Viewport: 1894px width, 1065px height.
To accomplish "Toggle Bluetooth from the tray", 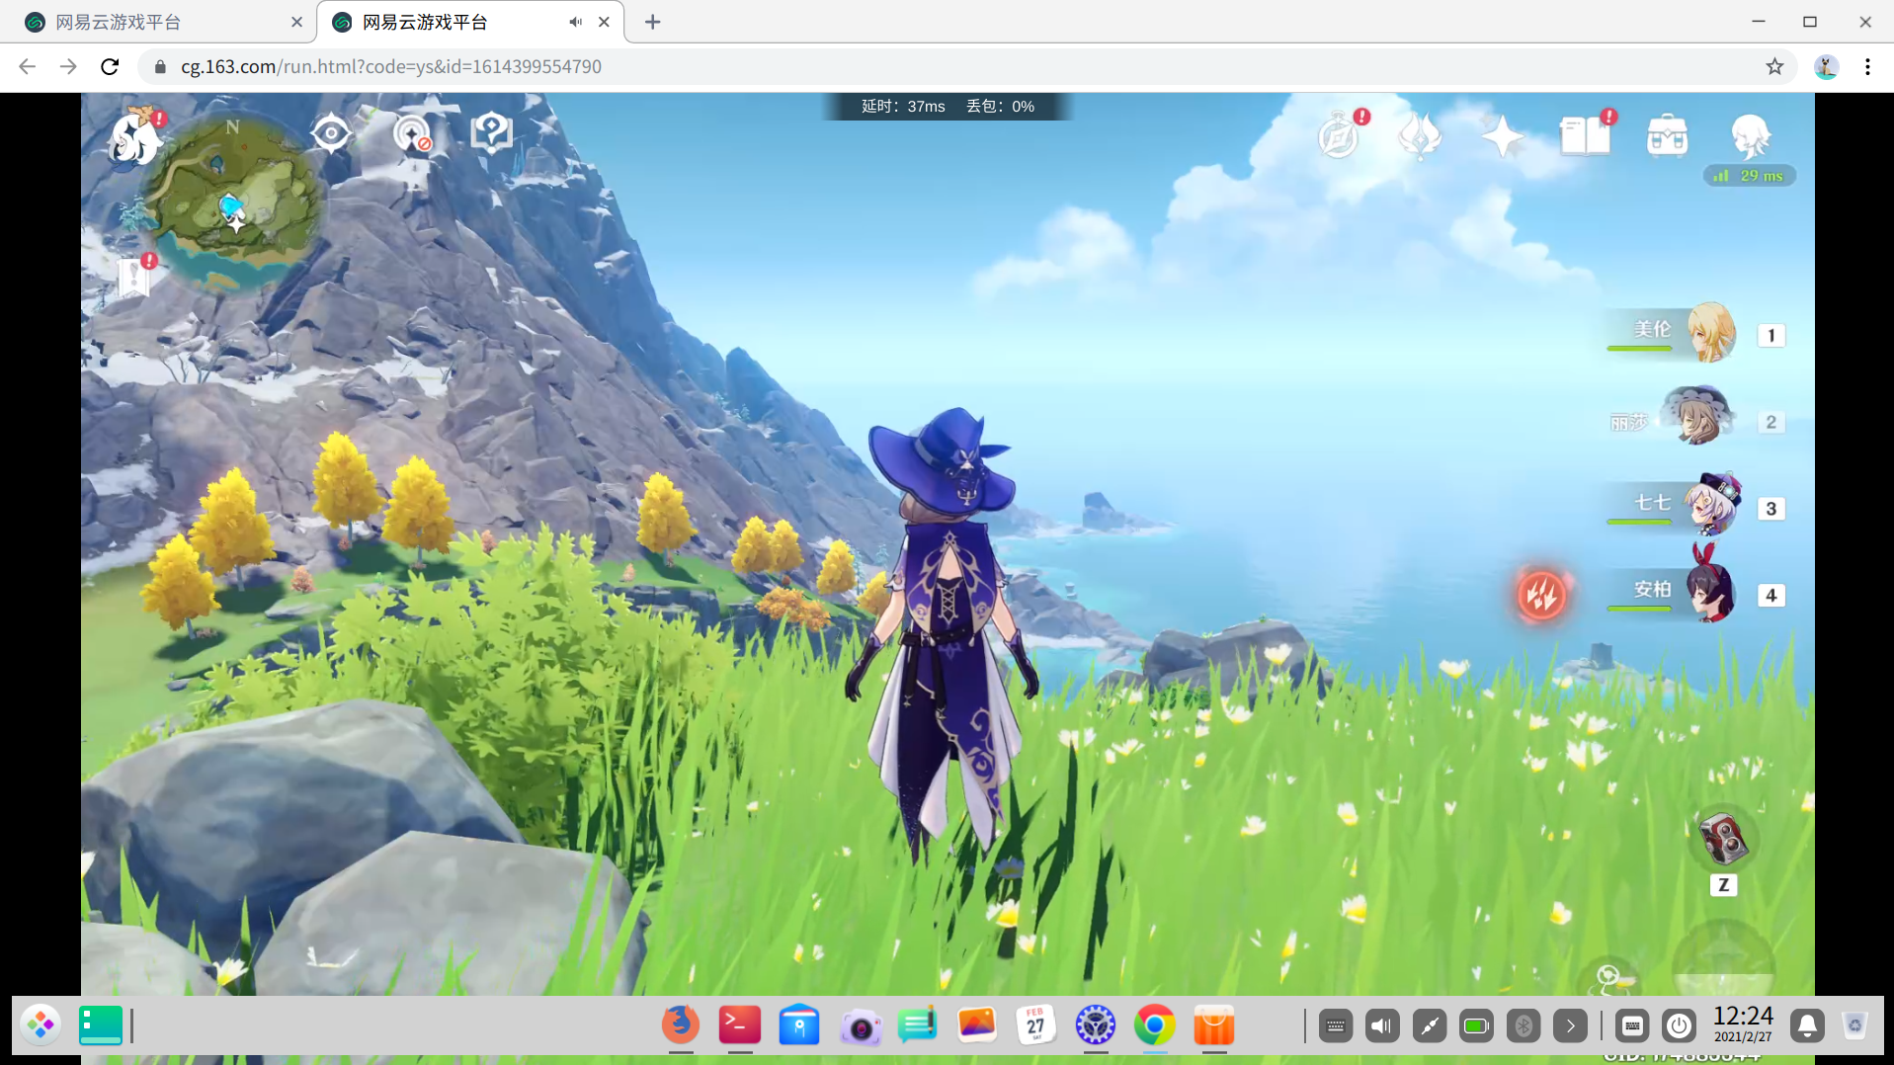I will coord(1523,1026).
